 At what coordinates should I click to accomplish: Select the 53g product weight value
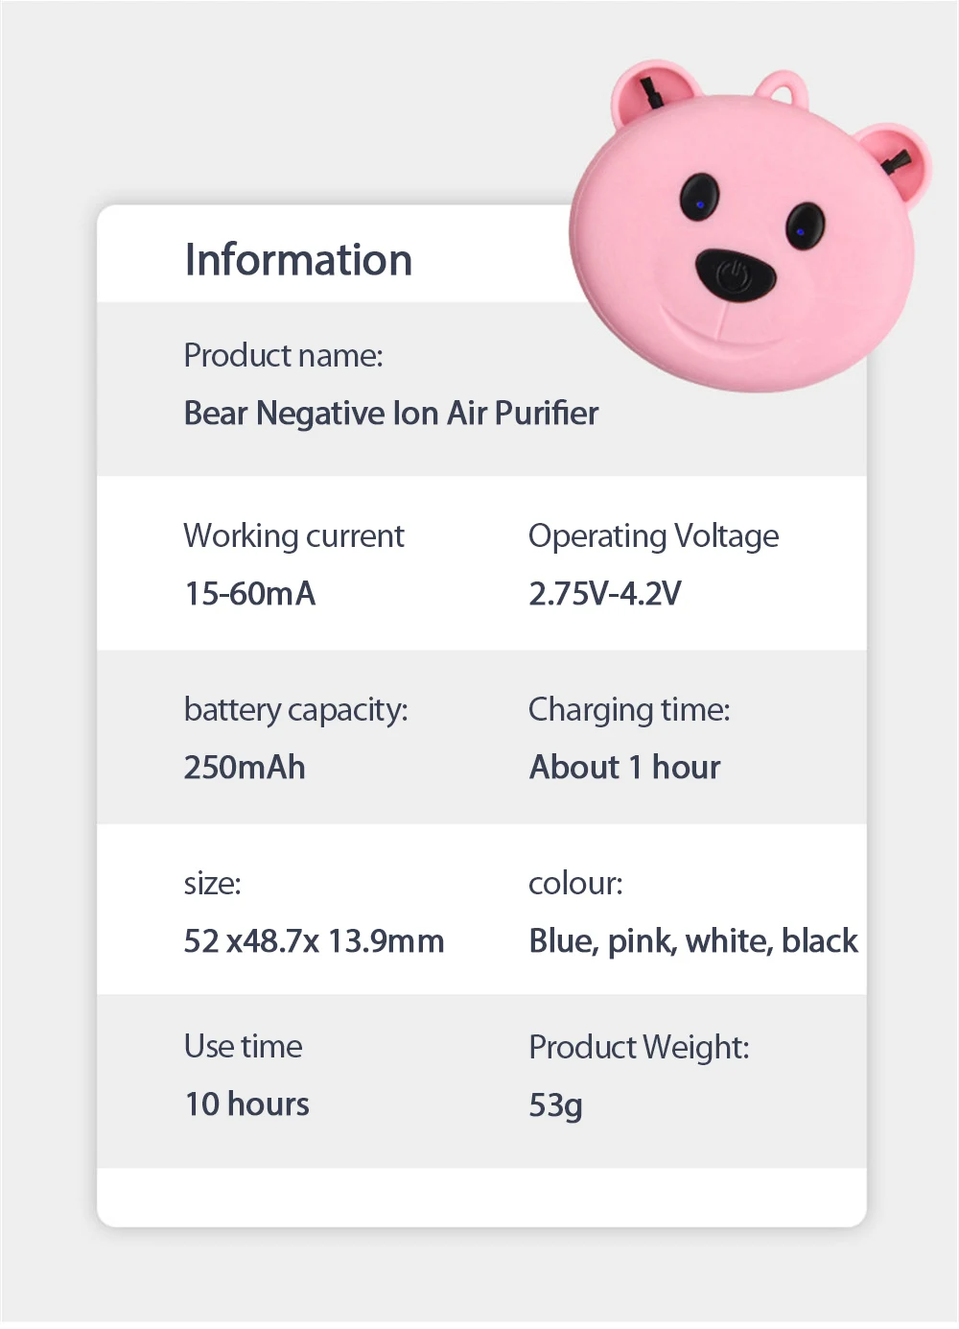click(x=555, y=1105)
